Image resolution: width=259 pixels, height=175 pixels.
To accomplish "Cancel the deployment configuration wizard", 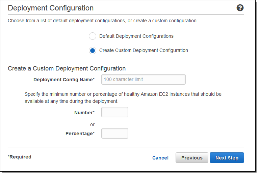I will click(160, 158).
